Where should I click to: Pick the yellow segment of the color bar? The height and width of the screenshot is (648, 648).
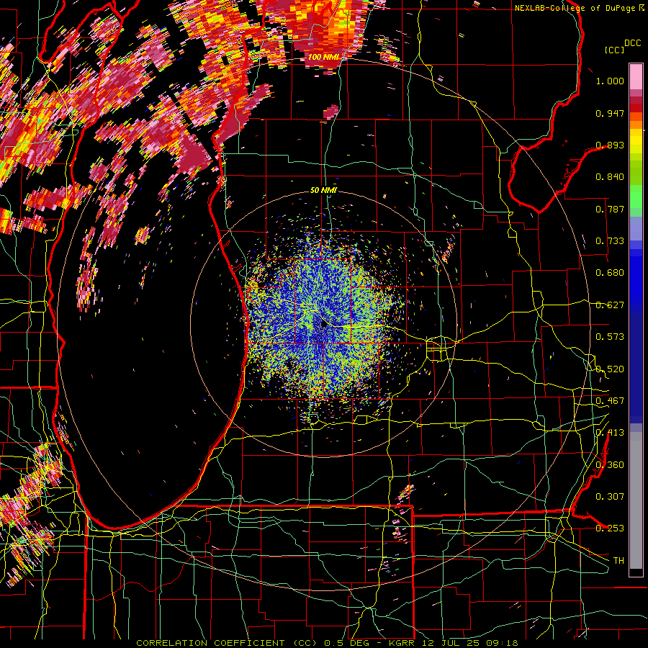click(636, 141)
